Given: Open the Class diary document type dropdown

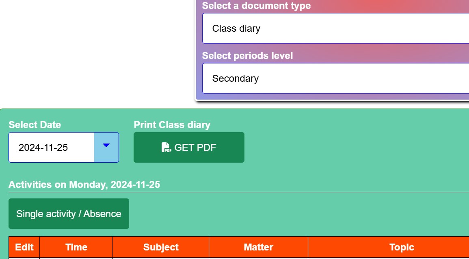Looking at the screenshot, I should pyautogui.click(x=335, y=28).
